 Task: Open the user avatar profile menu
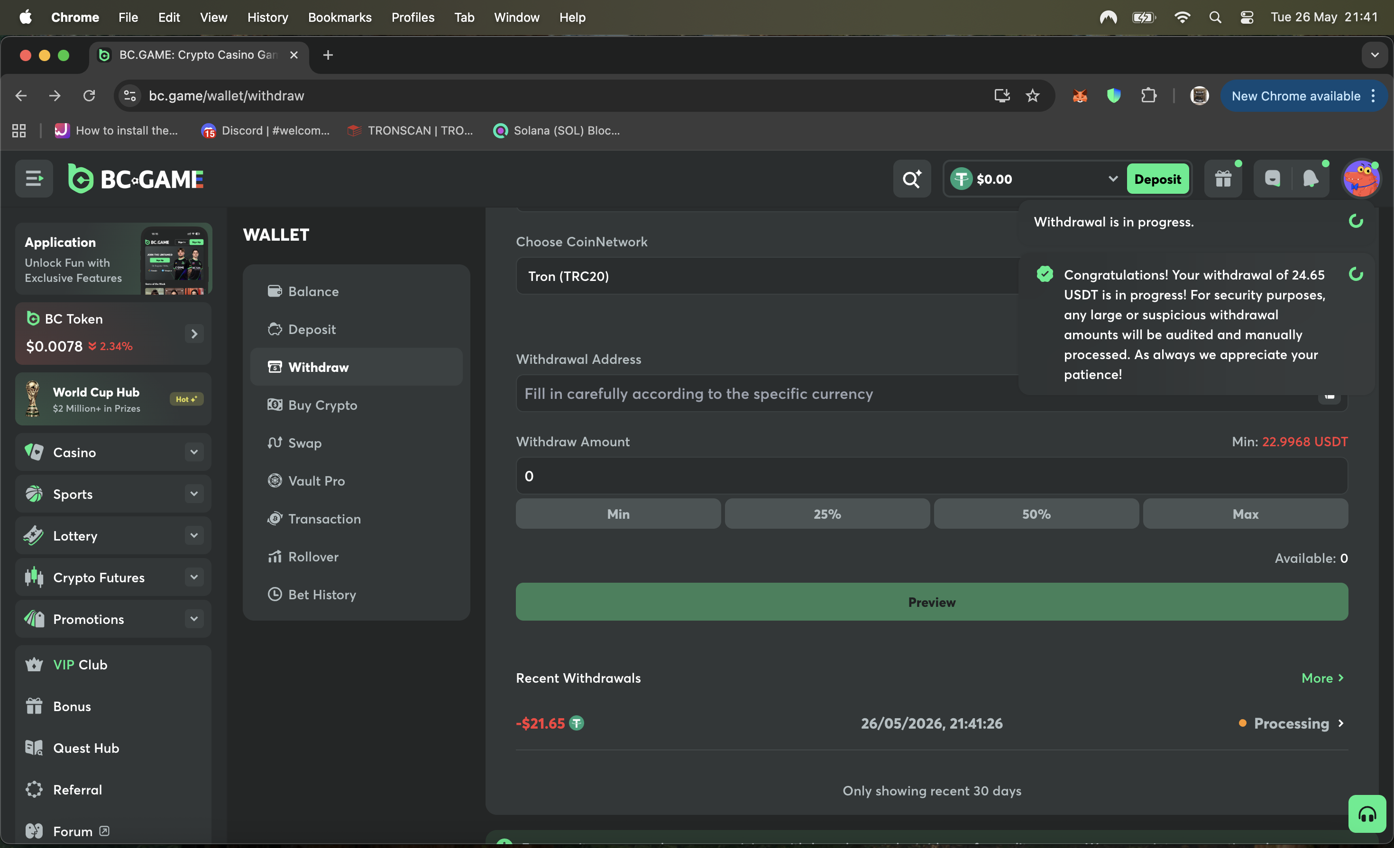click(1361, 179)
